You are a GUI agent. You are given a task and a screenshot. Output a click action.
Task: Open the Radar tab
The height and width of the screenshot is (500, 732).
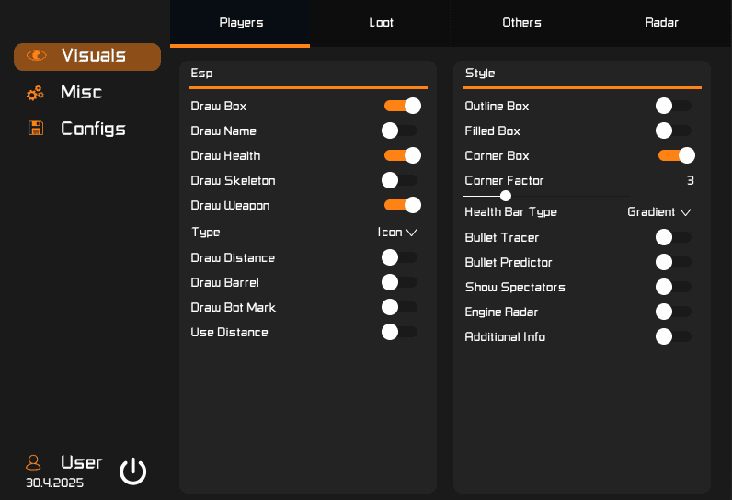pos(661,23)
